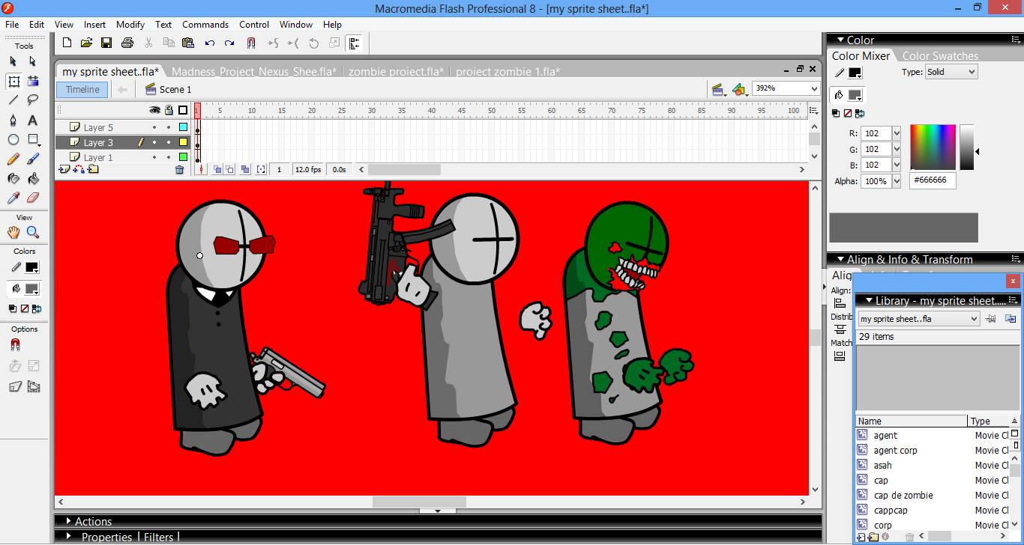Select the Eyedropper tool
1024x545 pixels.
[x=13, y=198]
